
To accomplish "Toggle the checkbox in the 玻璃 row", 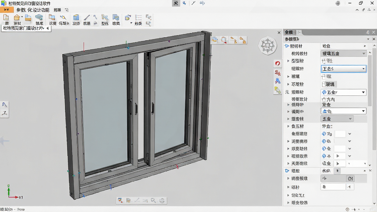I will point(323,77).
